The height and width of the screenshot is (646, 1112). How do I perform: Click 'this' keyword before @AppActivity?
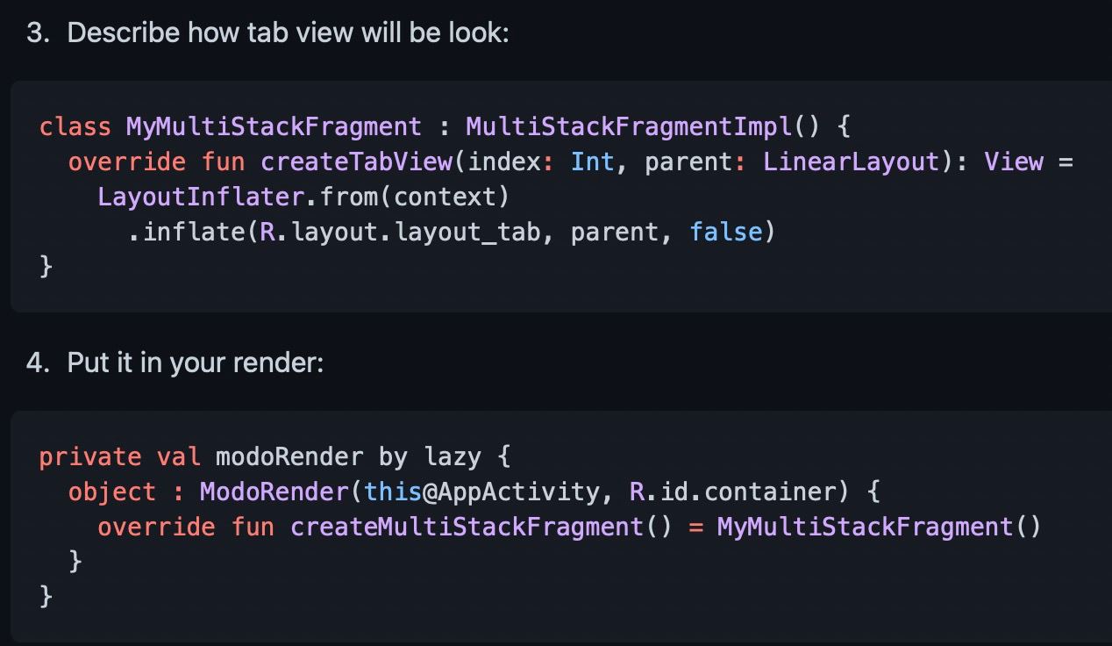coord(393,492)
